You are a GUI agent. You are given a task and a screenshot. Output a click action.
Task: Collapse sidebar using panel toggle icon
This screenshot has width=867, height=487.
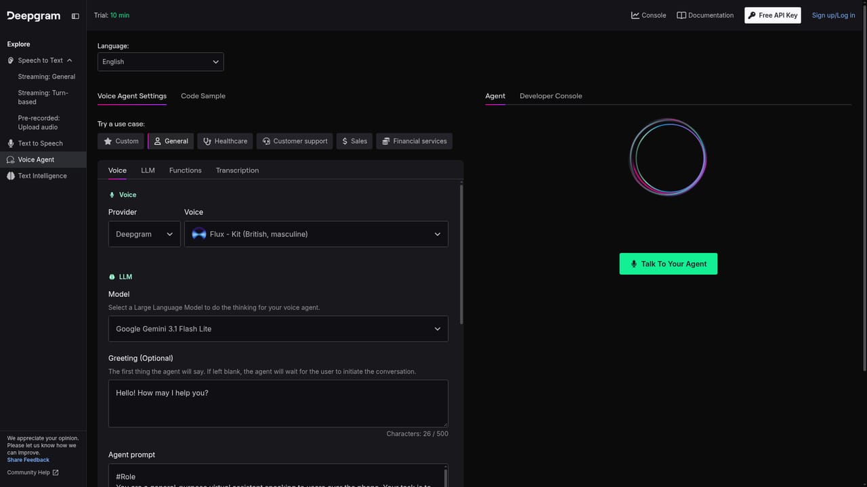pos(75,16)
